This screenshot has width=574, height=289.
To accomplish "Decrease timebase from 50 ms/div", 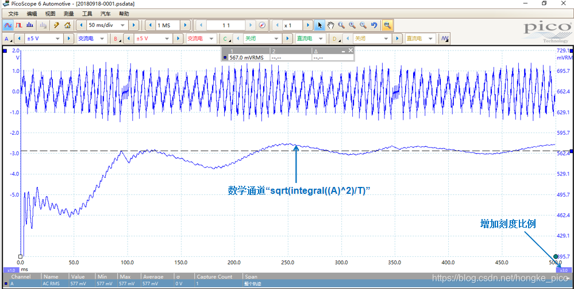I will tap(81, 25).
